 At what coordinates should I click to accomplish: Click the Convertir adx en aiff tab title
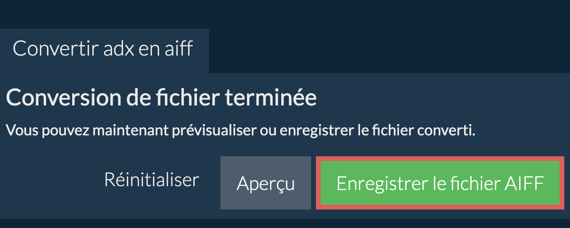click(103, 49)
